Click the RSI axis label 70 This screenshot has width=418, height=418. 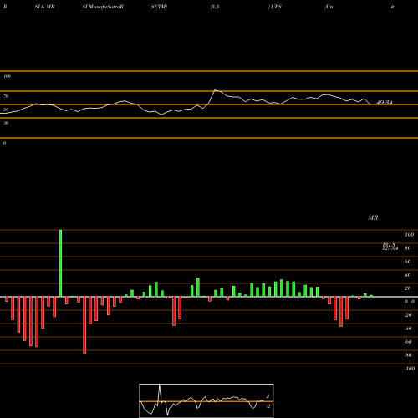pyautogui.click(x=6, y=96)
